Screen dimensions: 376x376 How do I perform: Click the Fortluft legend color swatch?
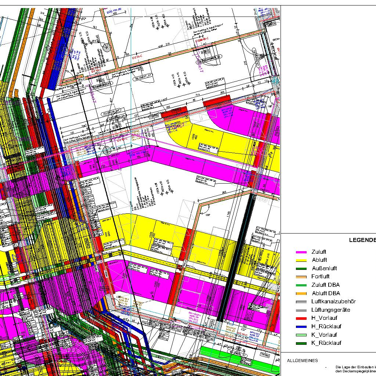tap(301, 277)
